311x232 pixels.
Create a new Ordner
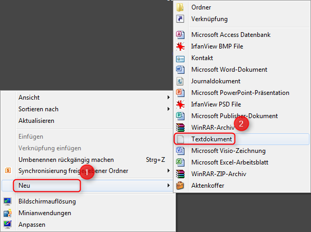coord(242,7)
